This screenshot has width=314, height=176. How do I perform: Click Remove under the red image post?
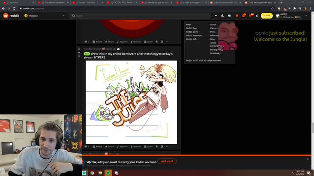(x=136, y=42)
